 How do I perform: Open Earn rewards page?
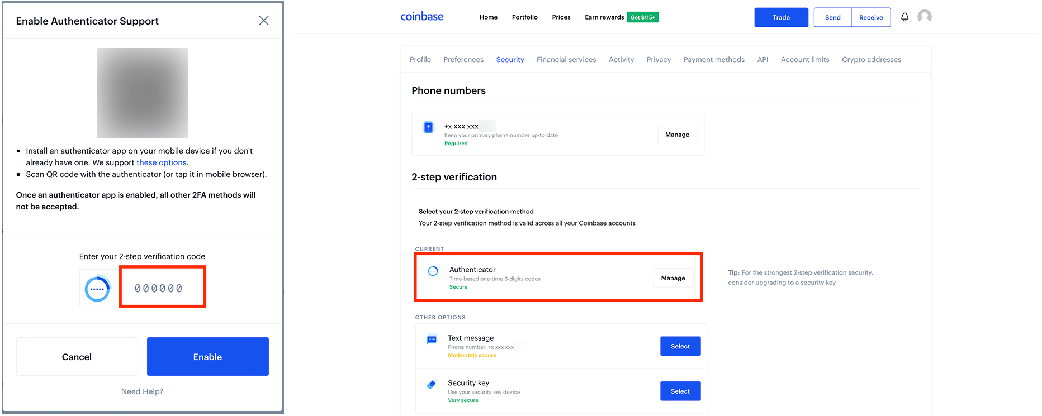pos(604,17)
